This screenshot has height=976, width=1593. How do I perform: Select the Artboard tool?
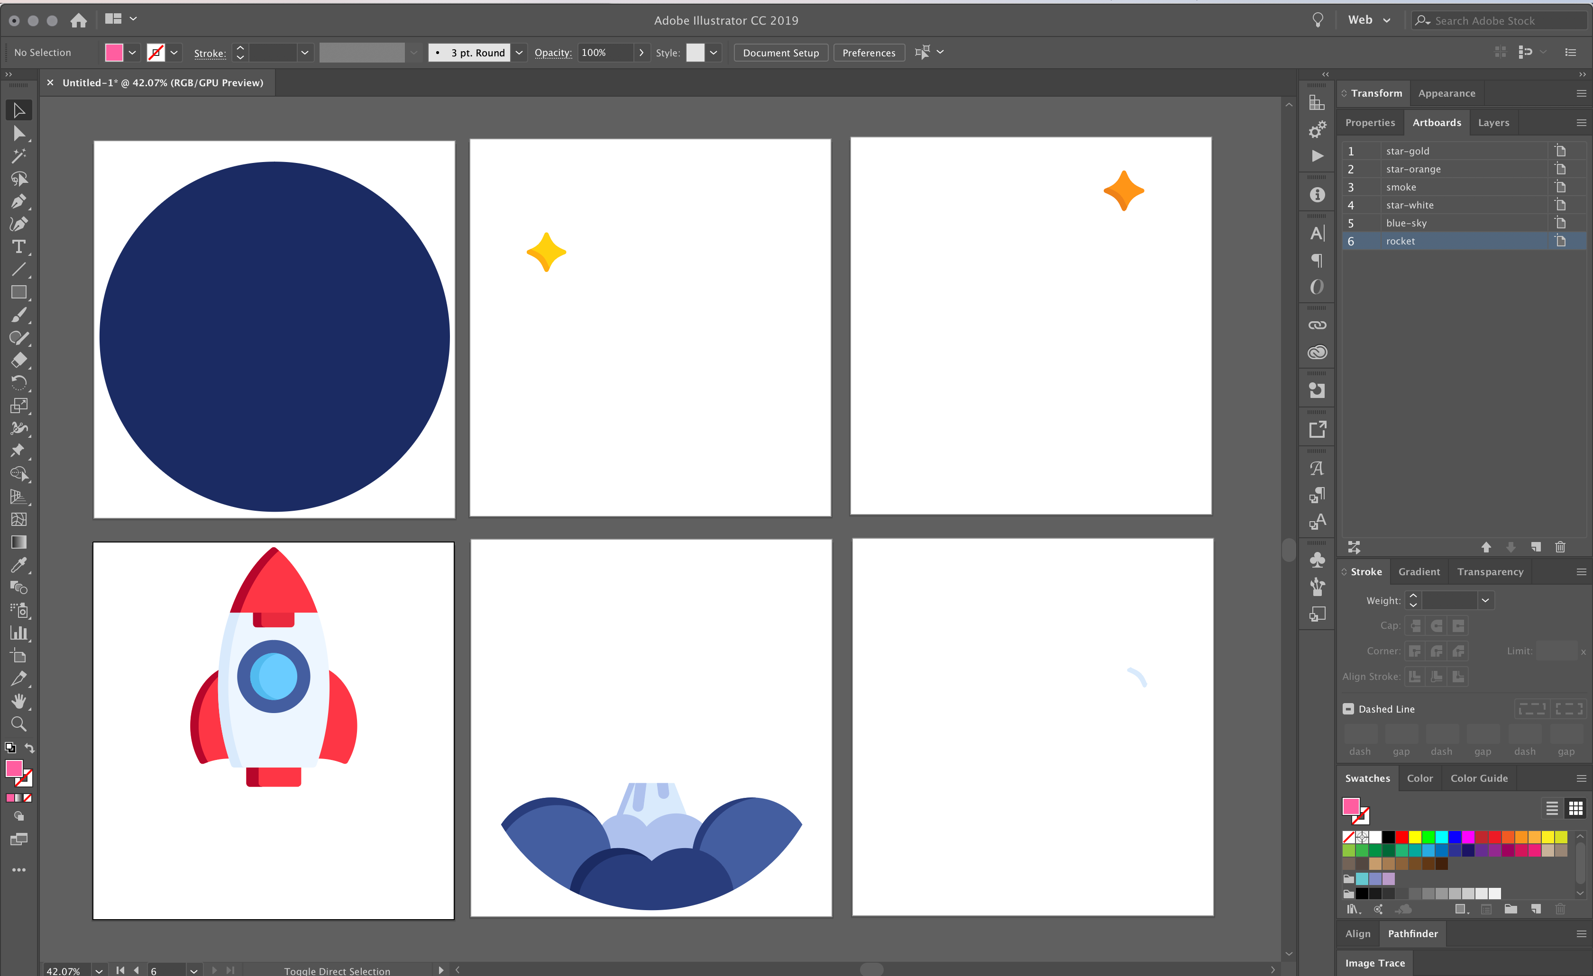click(19, 656)
